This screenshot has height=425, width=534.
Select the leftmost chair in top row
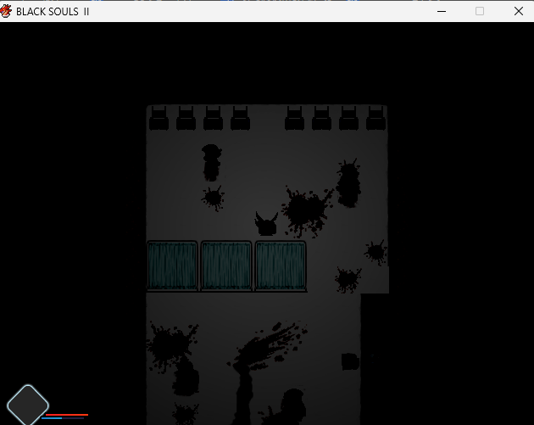159,119
